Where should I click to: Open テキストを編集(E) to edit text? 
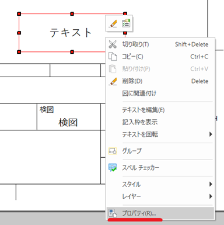click(160, 110)
